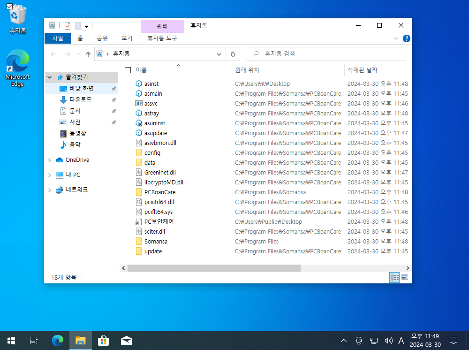Screen dimensions: 469x350
Task: Click the 휴지통 breadcrumb in address bar
Action: pyautogui.click(x=121, y=54)
